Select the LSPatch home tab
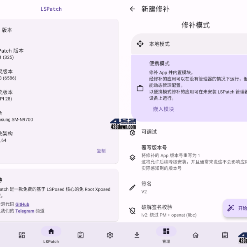 (x=51, y=235)
